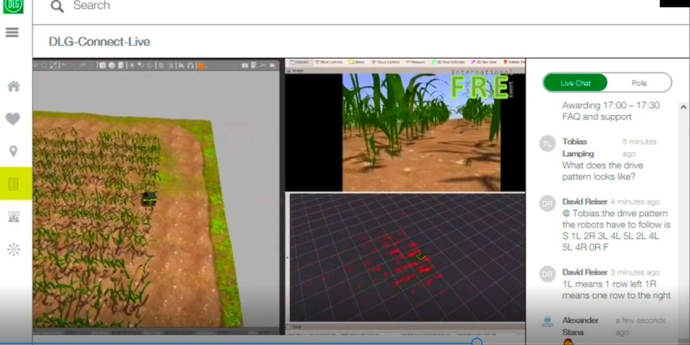Select RViz 2D Pose Estimate tool
Screen dimensions: 690x345
pyautogui.click(x=449, y=62)
